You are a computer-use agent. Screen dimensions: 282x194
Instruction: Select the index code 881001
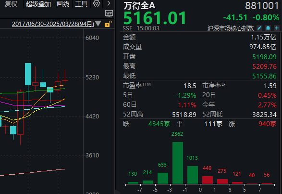(262, 6)
